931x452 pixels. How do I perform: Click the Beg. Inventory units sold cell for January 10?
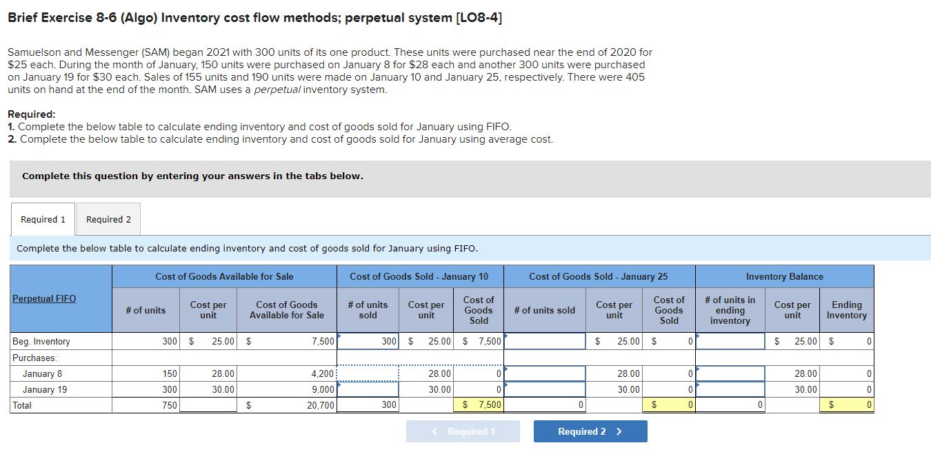click(x=367, y=340)
